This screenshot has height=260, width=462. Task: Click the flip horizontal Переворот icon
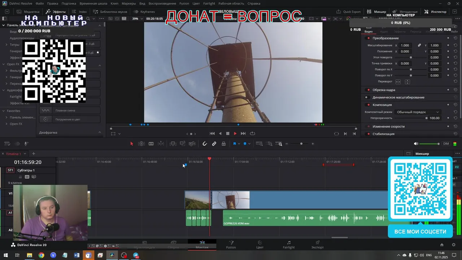tap(398, 82)
